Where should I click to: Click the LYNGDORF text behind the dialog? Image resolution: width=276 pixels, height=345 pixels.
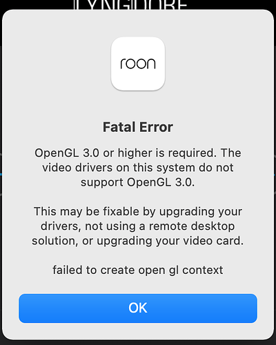pyautogui.click(x=130, y=5)
